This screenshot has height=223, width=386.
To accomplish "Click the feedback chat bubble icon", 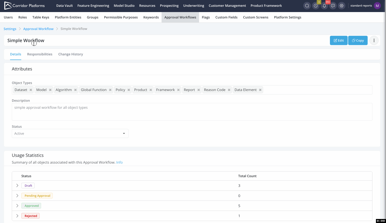I will pyautogui.click(x=333, y=6).
